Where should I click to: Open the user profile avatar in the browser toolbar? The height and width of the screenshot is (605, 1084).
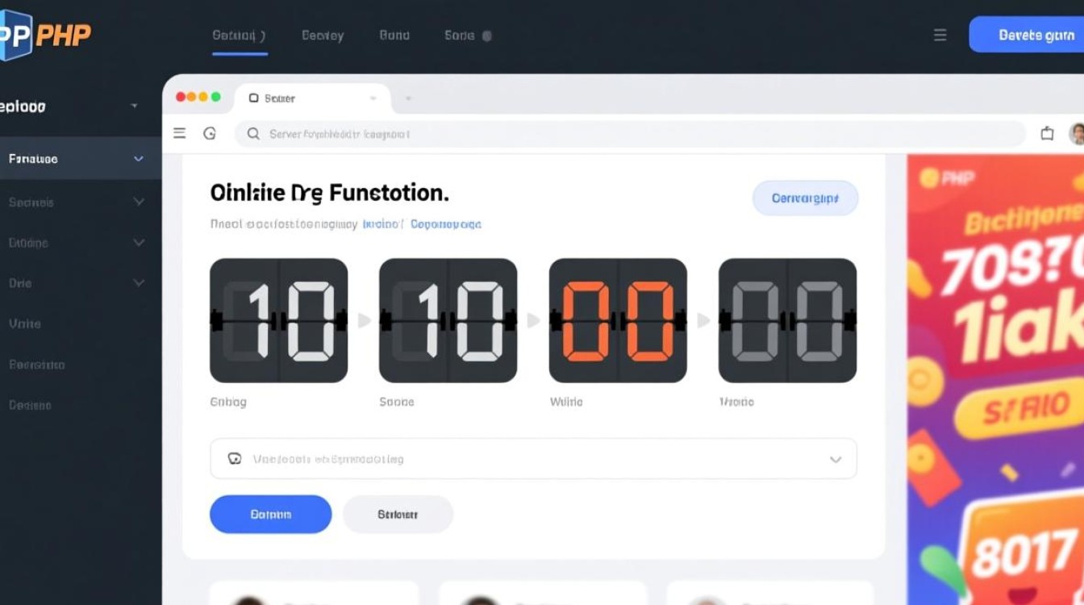pyautogui.click(x=1076, y=134)
